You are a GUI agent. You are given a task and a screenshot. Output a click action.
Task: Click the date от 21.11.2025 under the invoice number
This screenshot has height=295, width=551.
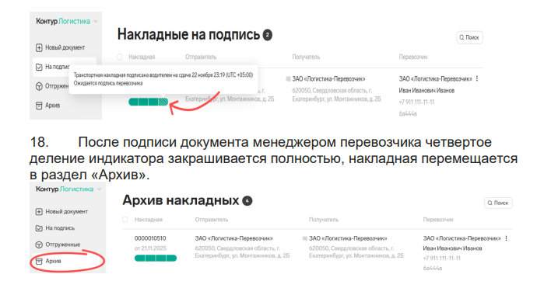click(x=150, y=248)
